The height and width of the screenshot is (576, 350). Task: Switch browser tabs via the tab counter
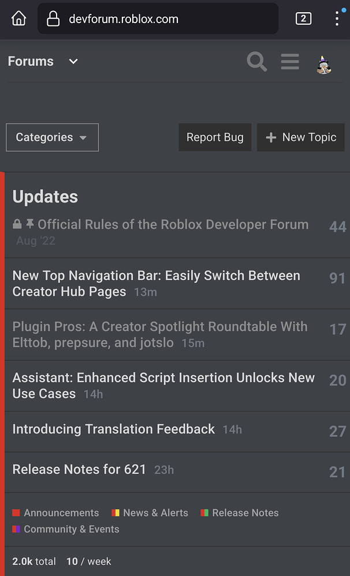click(x=303, y=18)
